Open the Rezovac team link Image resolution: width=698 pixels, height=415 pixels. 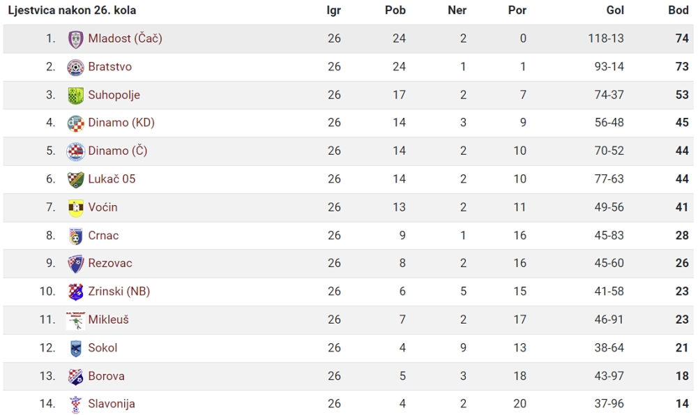tap(110, 263)
